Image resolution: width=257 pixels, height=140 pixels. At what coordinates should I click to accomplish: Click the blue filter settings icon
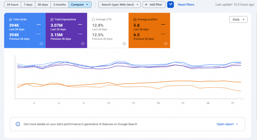tap(170, 5)
